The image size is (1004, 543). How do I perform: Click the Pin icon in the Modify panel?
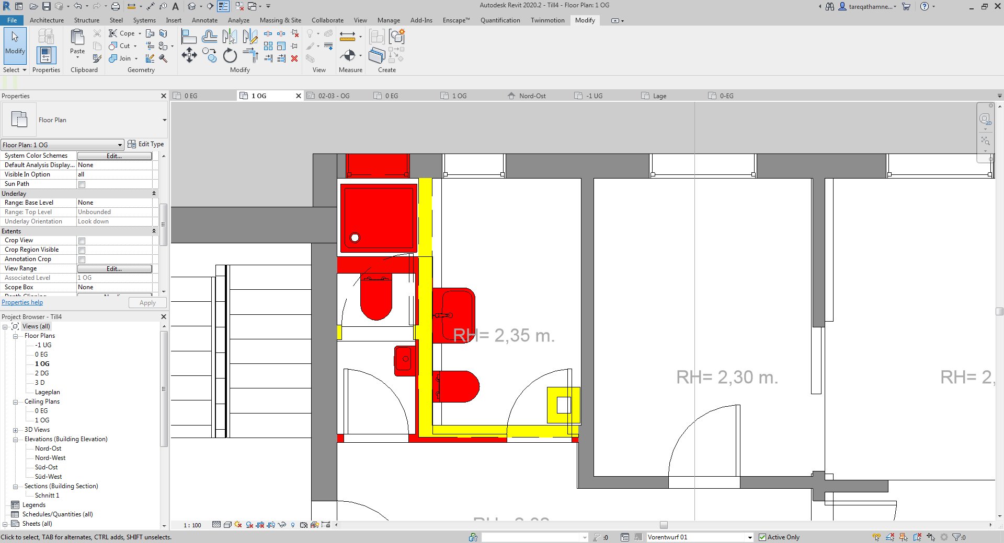295,46
